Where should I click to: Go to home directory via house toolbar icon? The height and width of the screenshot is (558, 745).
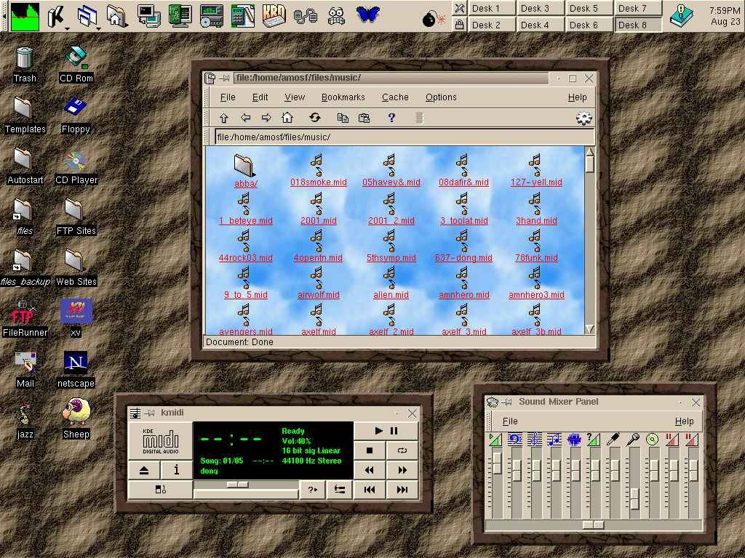287,118
